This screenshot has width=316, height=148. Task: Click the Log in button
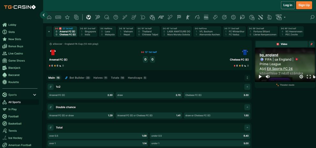point(288,5)
